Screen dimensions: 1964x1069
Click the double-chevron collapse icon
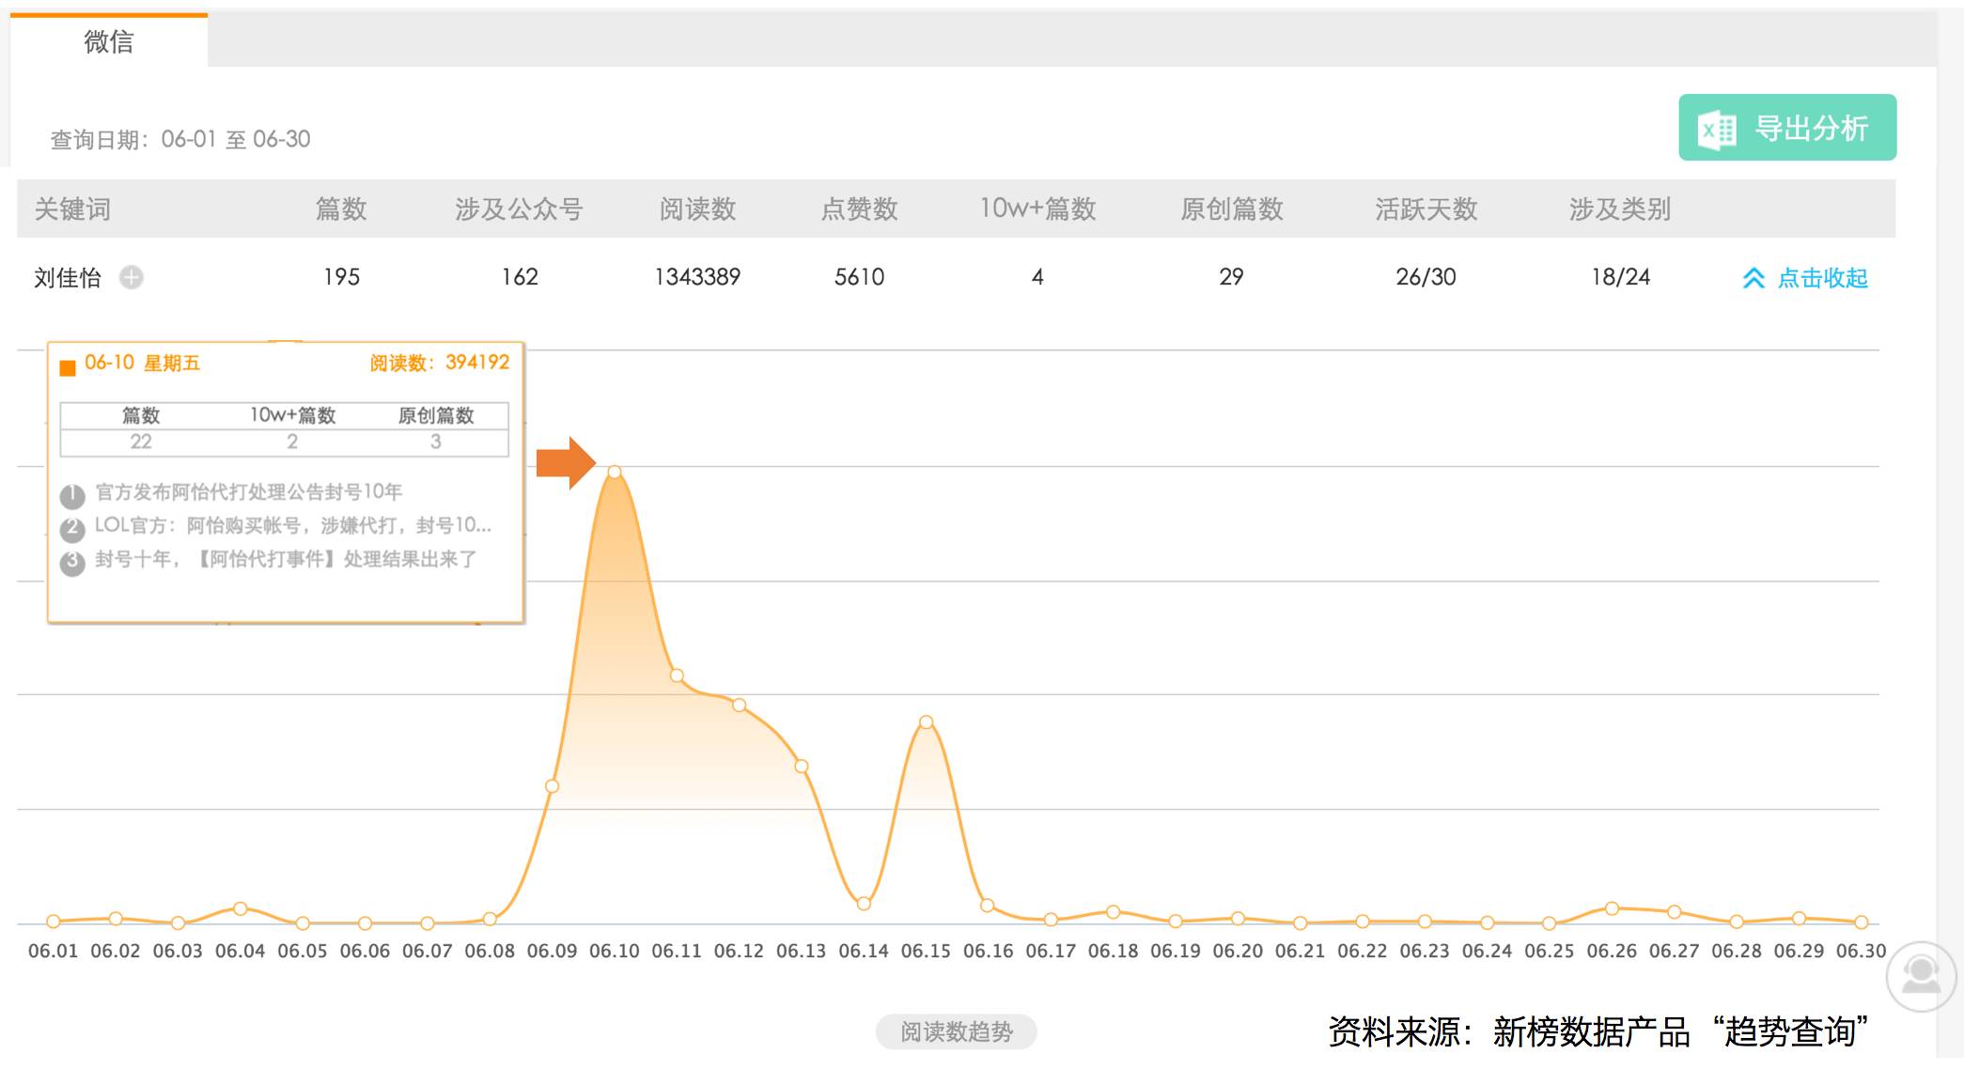pyautogui.click(x=1754, y=278)
